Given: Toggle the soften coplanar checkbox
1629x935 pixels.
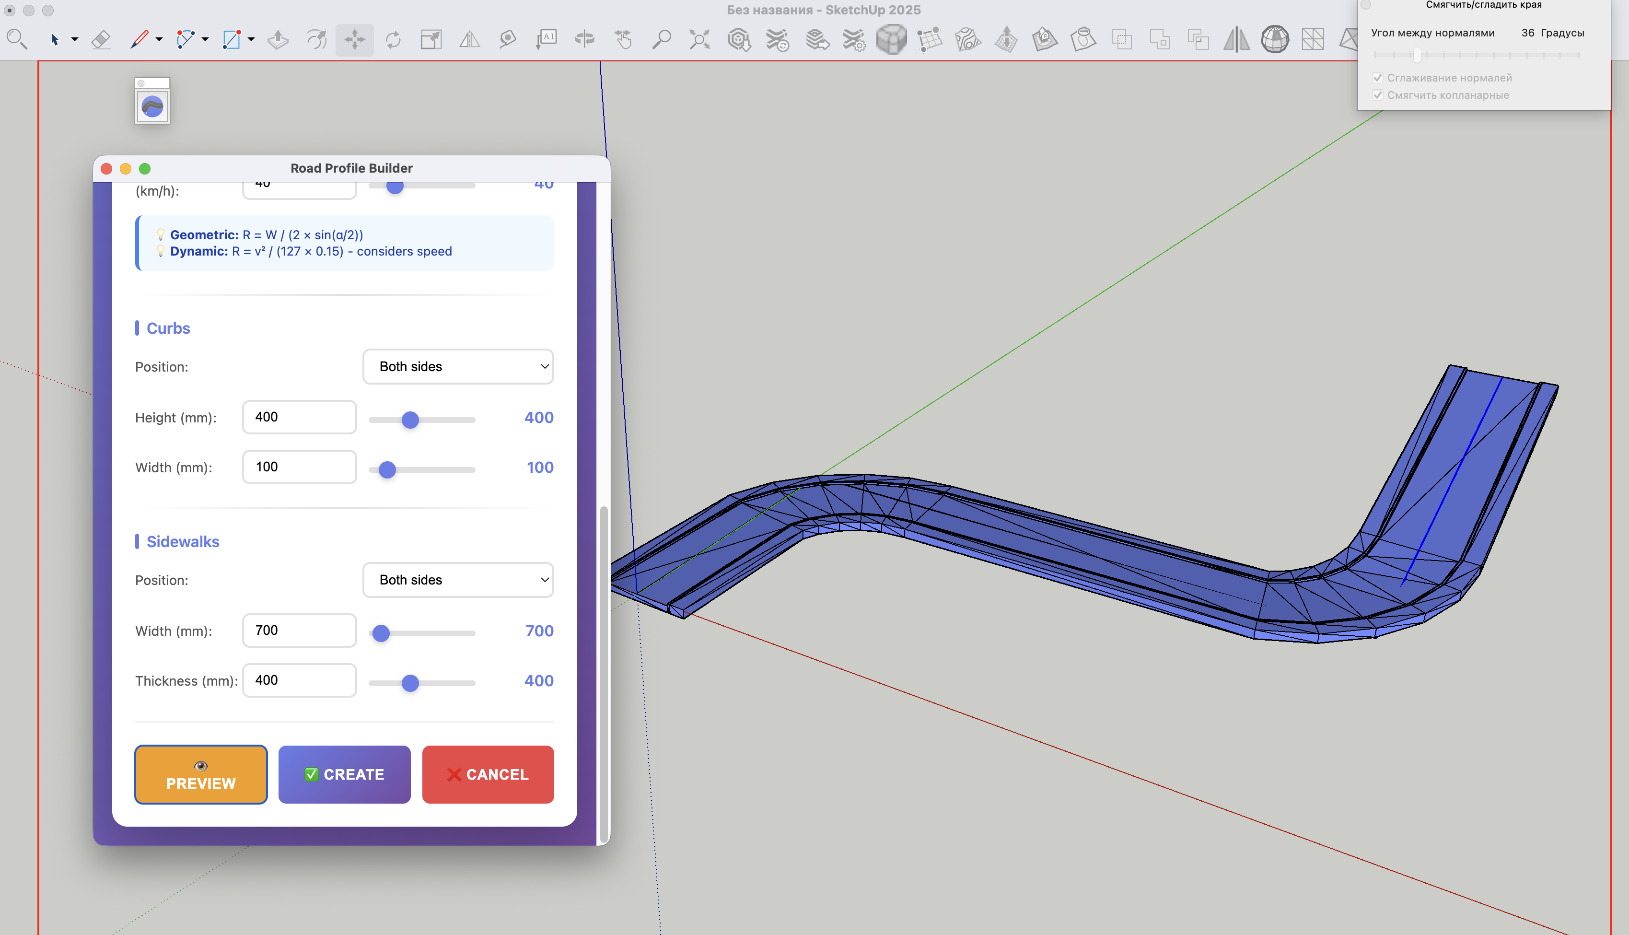Looking at the screenshot, I should point(1377,95).
